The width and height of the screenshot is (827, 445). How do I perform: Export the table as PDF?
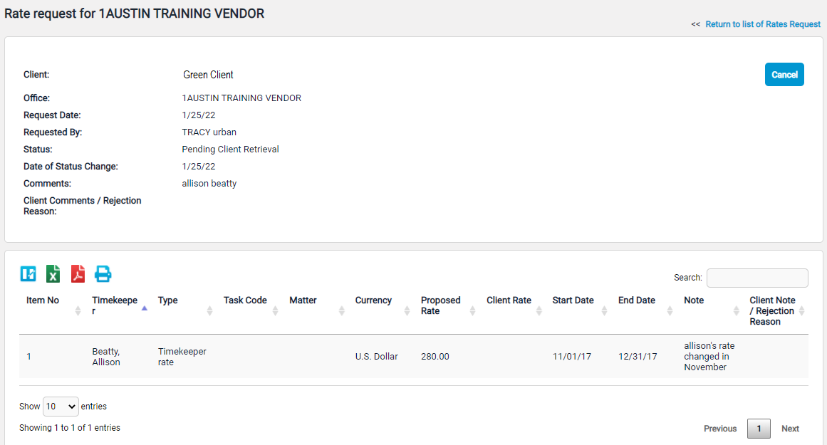(x=78, y=274)
